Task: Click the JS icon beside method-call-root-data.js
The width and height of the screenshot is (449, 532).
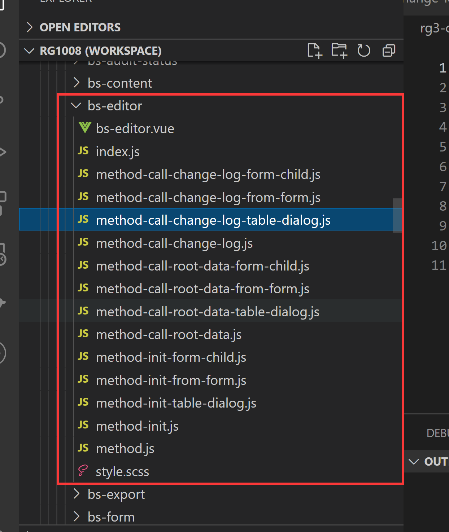Action: point(83,334)
